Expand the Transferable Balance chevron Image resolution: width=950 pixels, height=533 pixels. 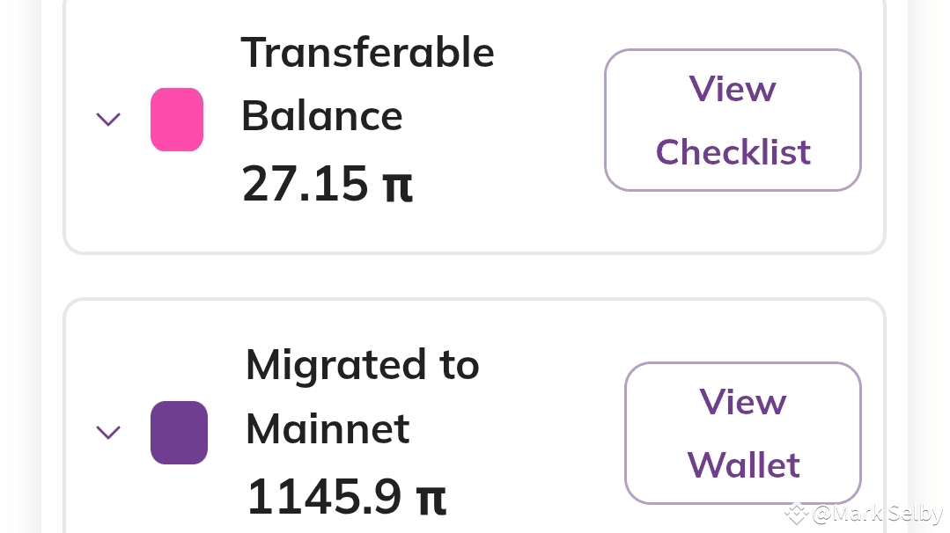pyautogui.click(x=107, y=119)
